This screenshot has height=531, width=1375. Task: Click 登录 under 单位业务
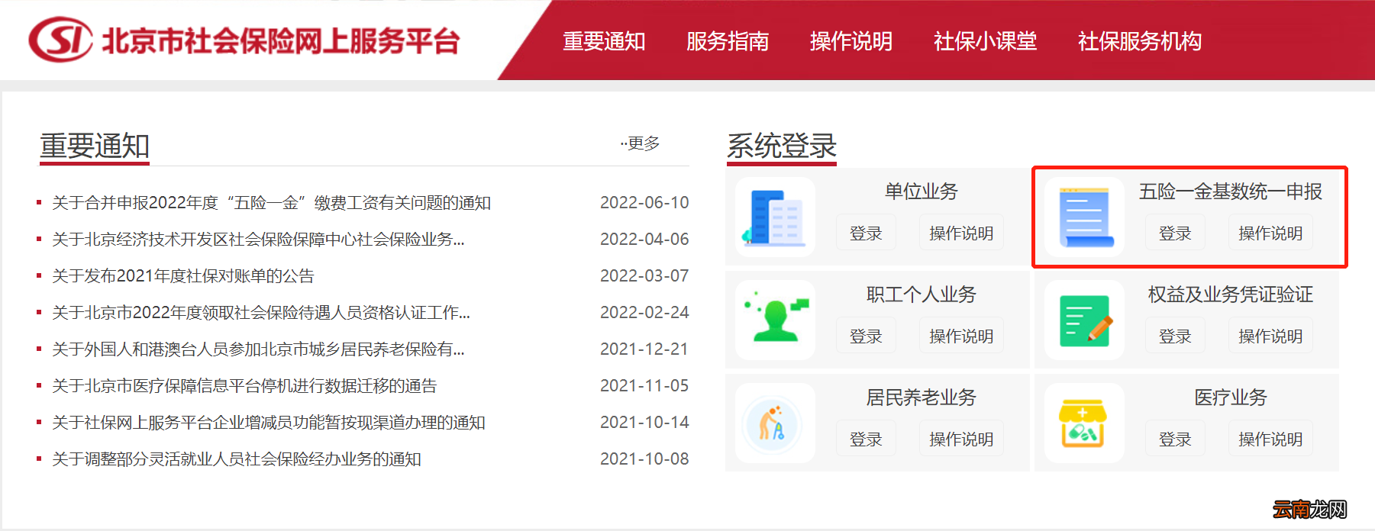click(866, 233)
